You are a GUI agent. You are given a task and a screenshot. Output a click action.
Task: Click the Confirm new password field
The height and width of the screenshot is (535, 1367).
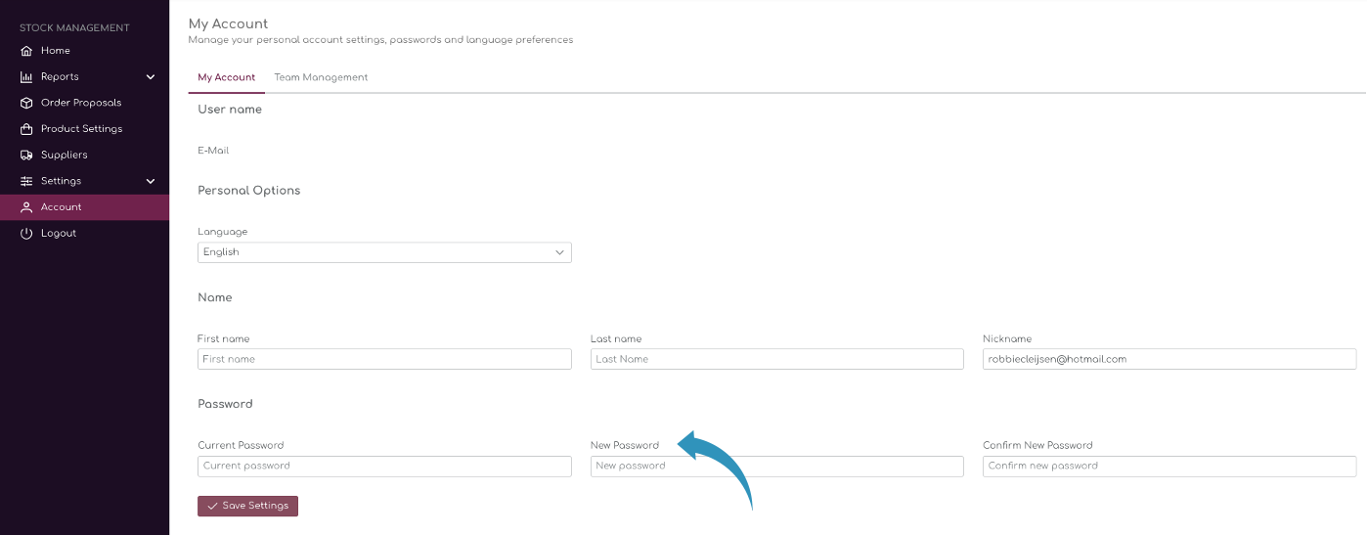tap(1169, 467)
